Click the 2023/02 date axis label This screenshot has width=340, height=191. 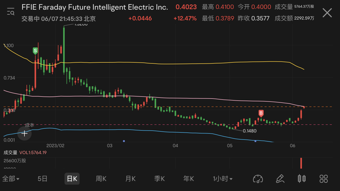55,146
